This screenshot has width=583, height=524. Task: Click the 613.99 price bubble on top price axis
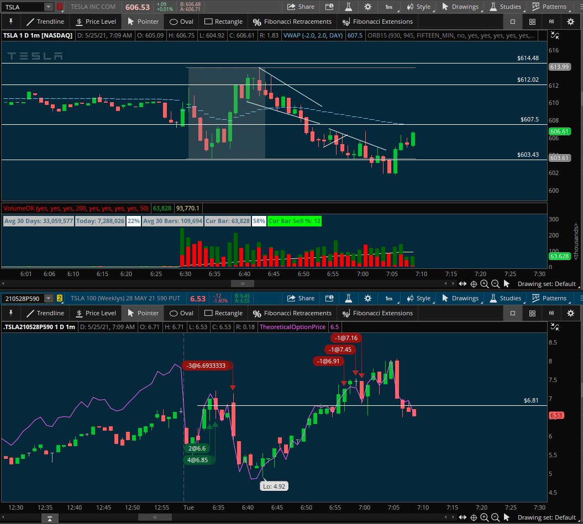click(x=560, y=67)
